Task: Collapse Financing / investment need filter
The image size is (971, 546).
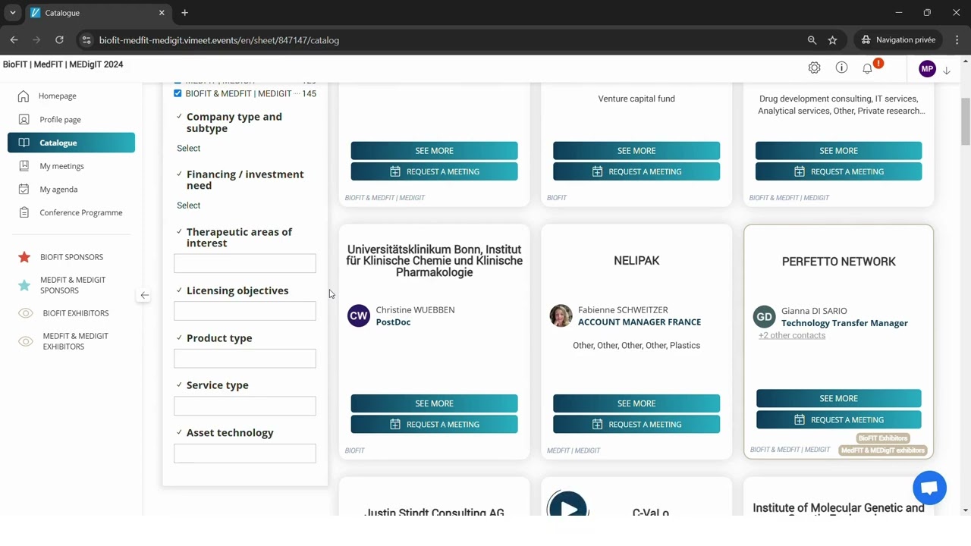Action: [179, 174]
